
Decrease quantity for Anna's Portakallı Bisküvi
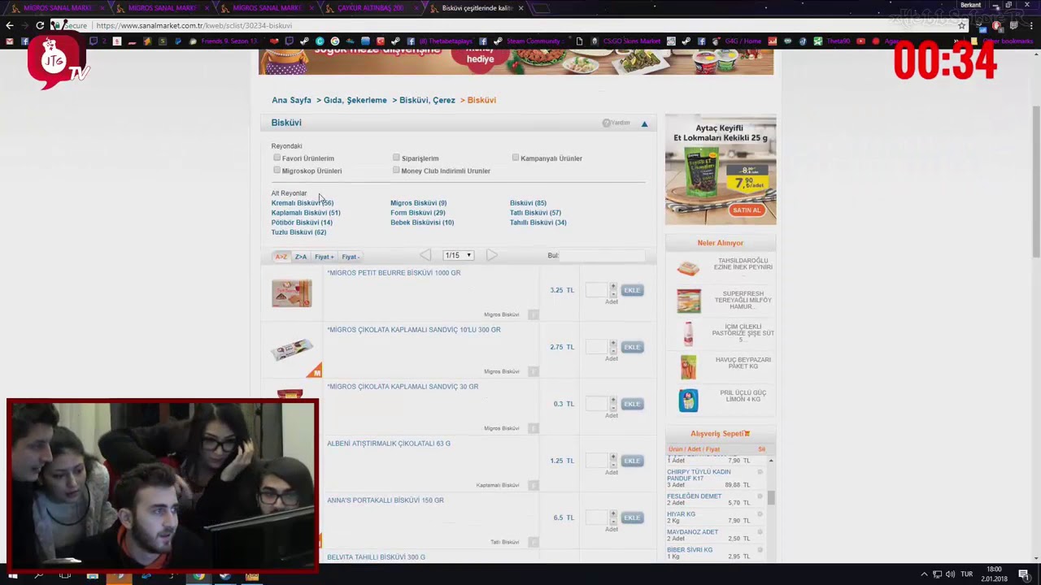[613, 521]
